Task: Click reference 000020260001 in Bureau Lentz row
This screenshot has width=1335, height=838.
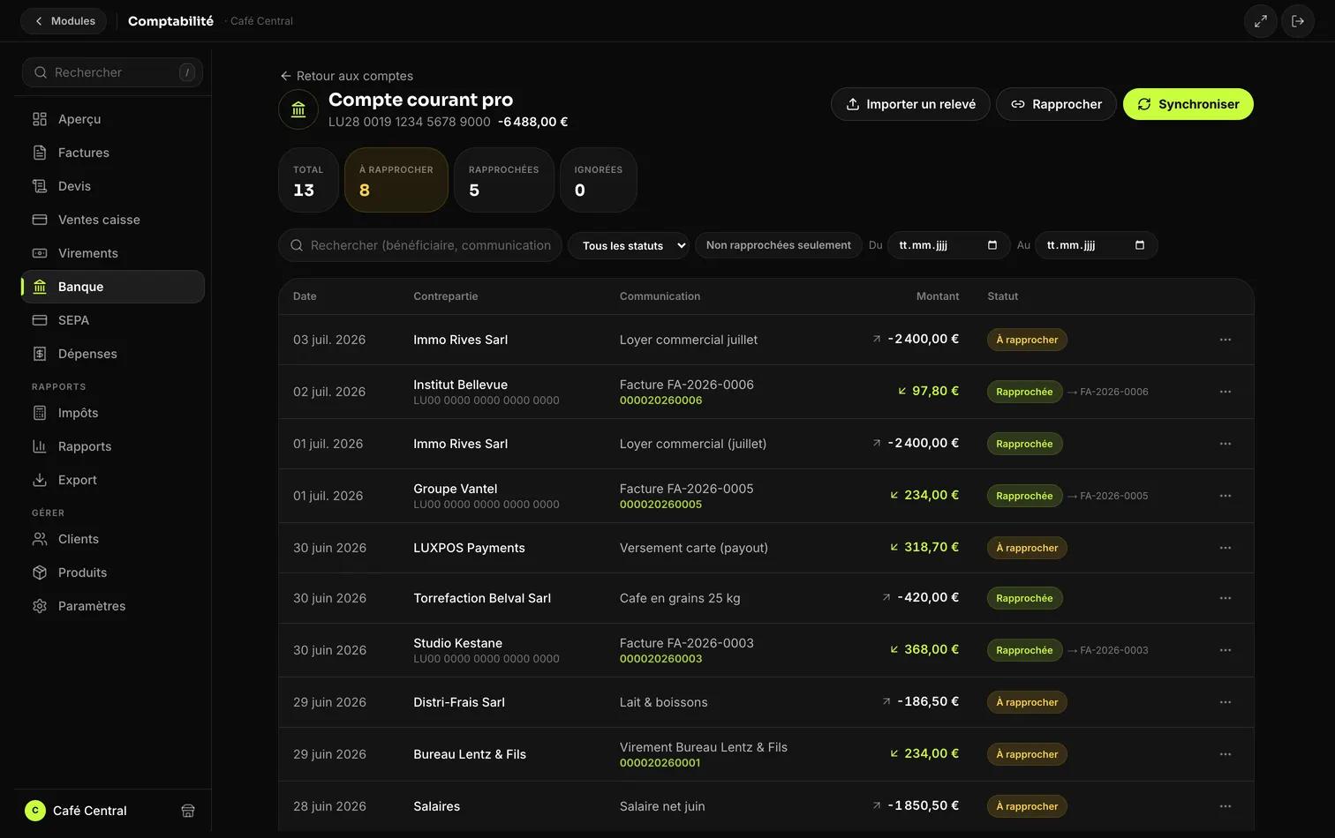Action: pos(660,763)
